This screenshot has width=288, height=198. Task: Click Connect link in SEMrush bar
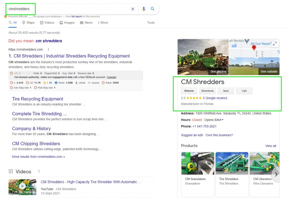(x=111, y=77)
